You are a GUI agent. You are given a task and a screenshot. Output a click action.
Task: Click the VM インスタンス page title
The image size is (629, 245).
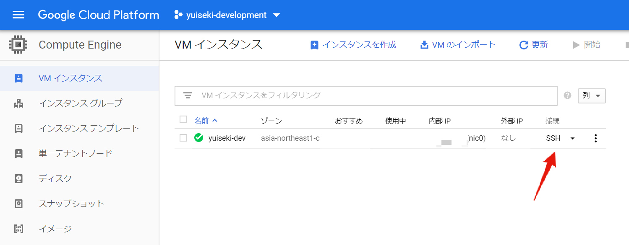(218, 44)
